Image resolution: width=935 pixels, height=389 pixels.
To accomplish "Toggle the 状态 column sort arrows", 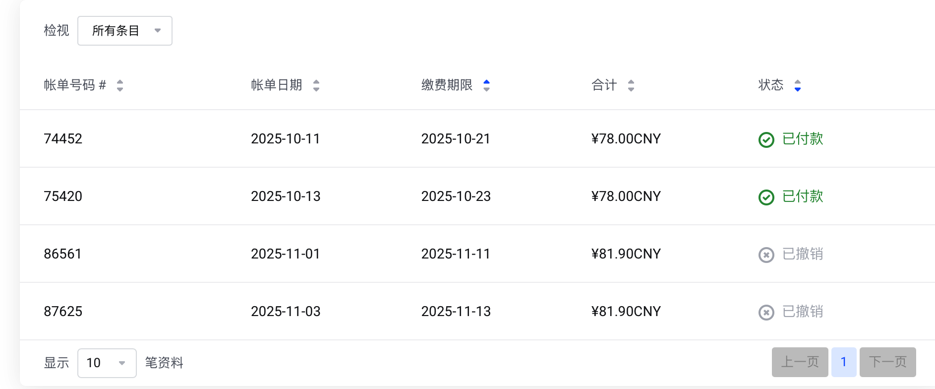I will [x=797, y=85].
